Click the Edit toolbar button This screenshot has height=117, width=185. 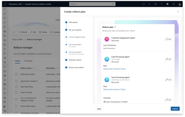pos(33,32)
